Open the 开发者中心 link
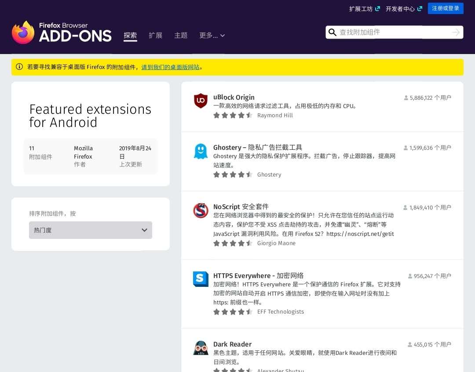This screenshot has height=372, width=475. [400, 9]
